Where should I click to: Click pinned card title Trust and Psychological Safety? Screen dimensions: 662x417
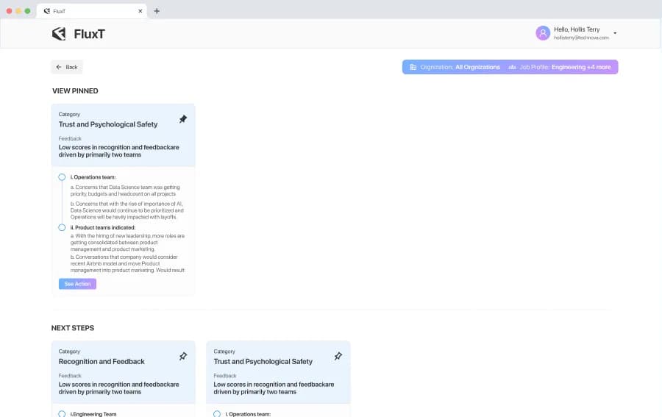pyautogui.click(x=107, y=124)
